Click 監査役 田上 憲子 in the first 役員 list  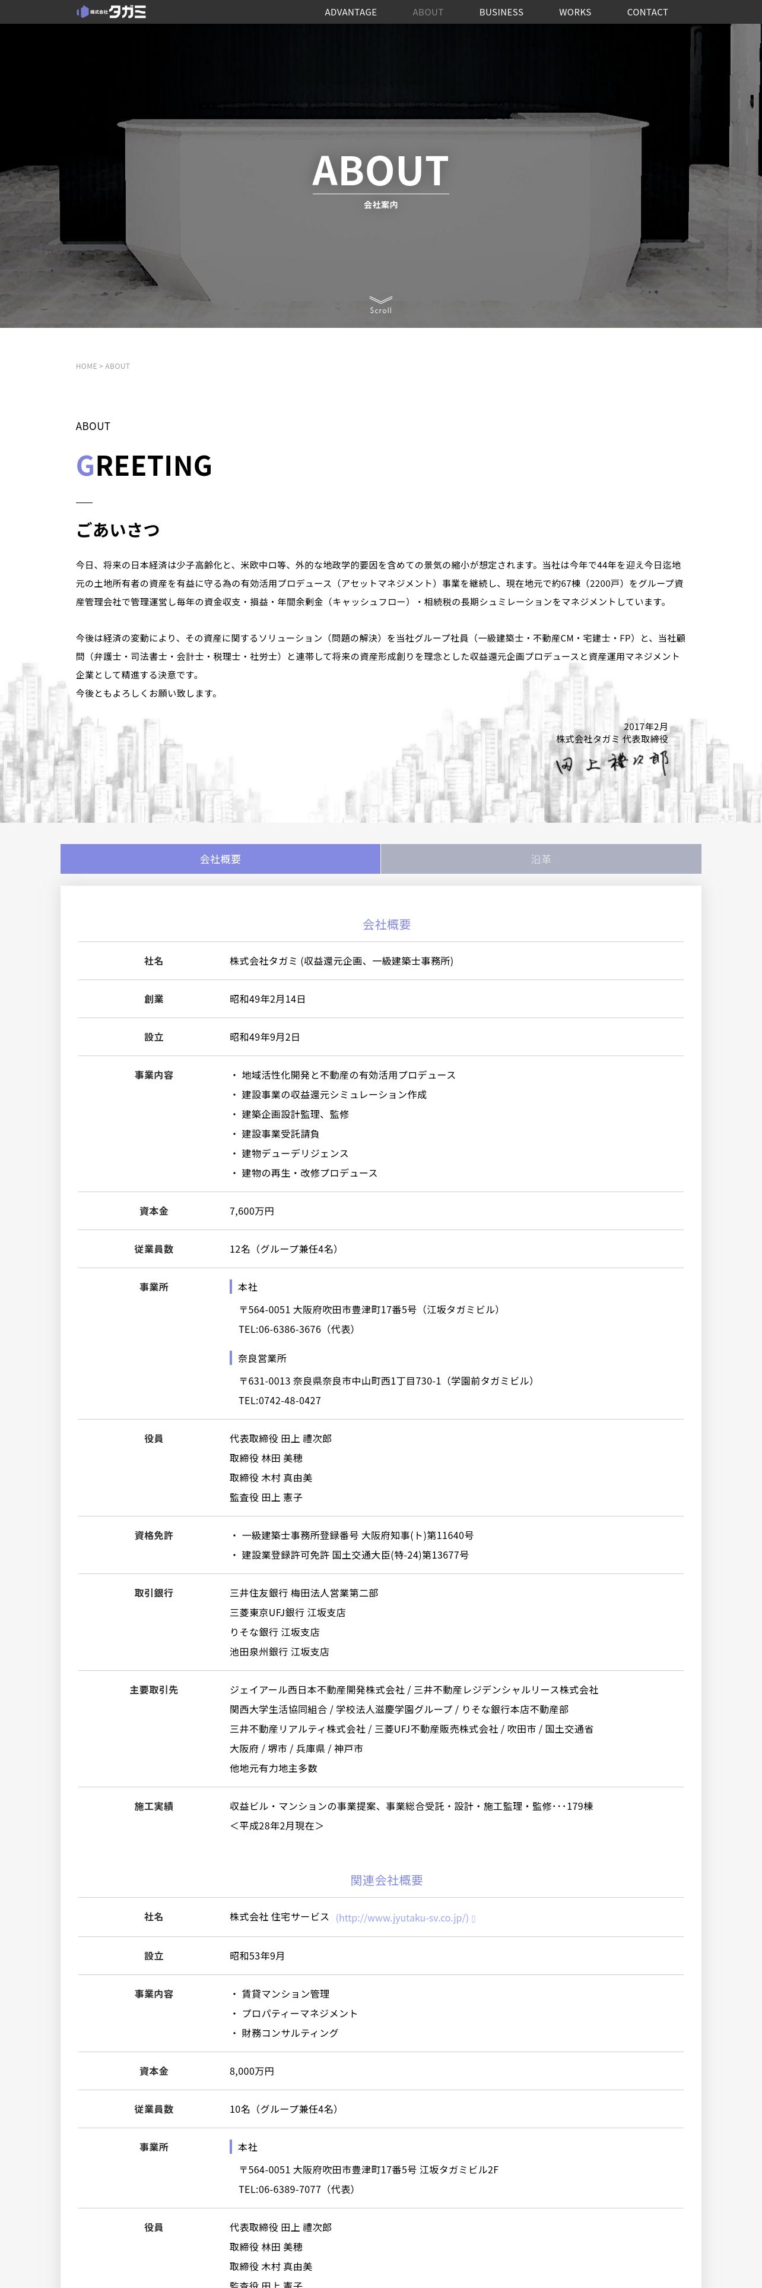266,1497
